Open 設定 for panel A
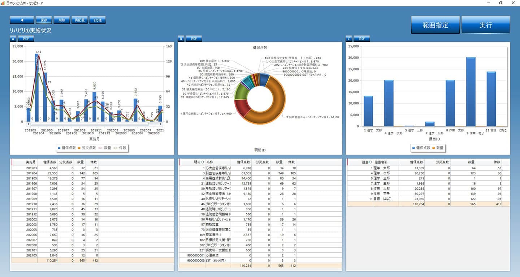520x277 pixels. (26, 39)
